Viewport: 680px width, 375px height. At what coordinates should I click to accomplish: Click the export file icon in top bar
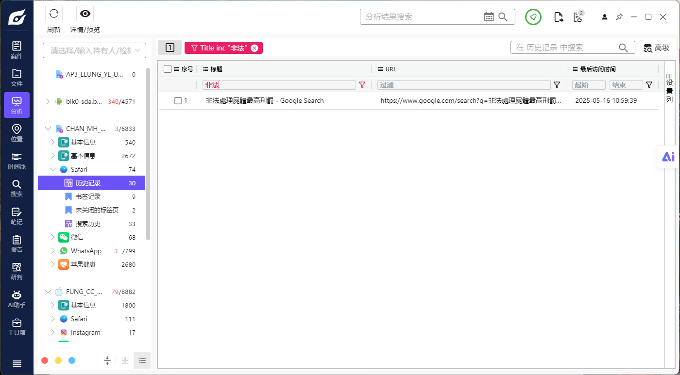coord(559,17)
